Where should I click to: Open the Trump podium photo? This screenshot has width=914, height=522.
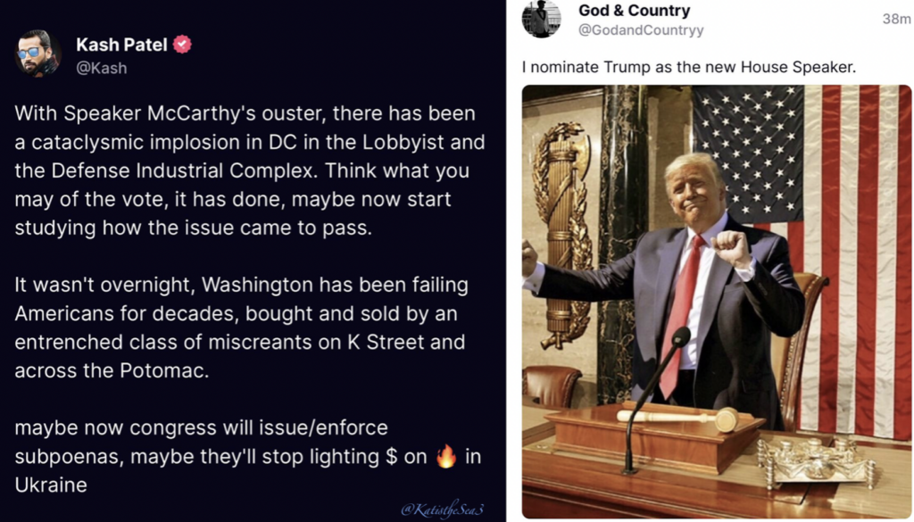click(x=716, y=301)
